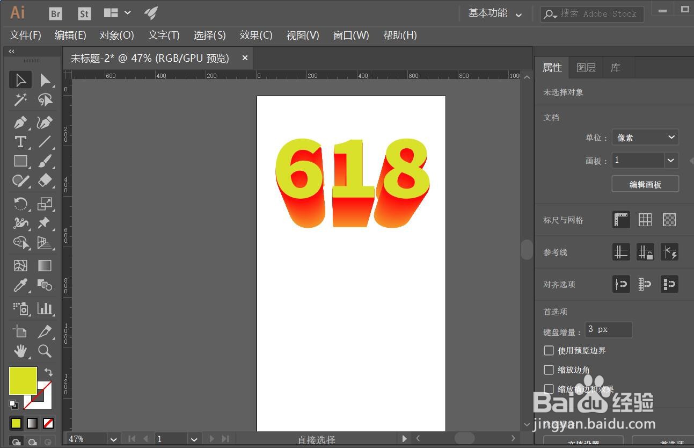
Task: Select the Rectangle tool
Action: tap(20, 161)
